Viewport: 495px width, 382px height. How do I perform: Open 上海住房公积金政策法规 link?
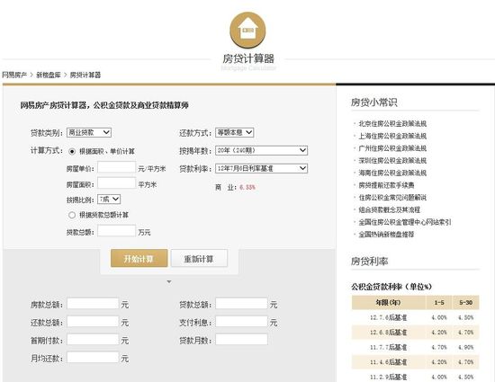[392, 136]
